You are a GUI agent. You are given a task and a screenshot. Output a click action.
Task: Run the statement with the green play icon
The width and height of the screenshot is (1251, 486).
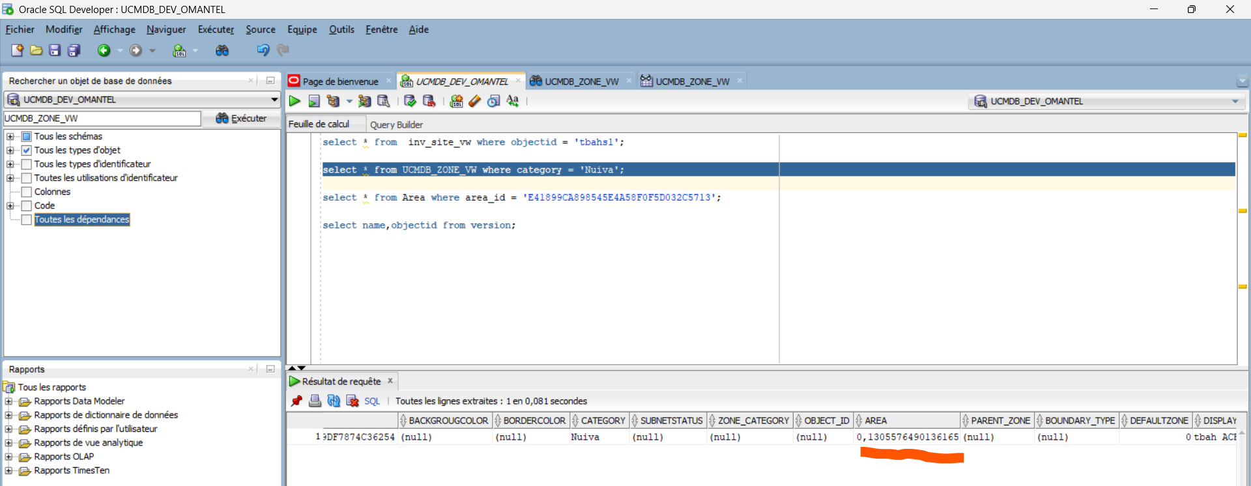pyautogui.click(x=295, y=101)
